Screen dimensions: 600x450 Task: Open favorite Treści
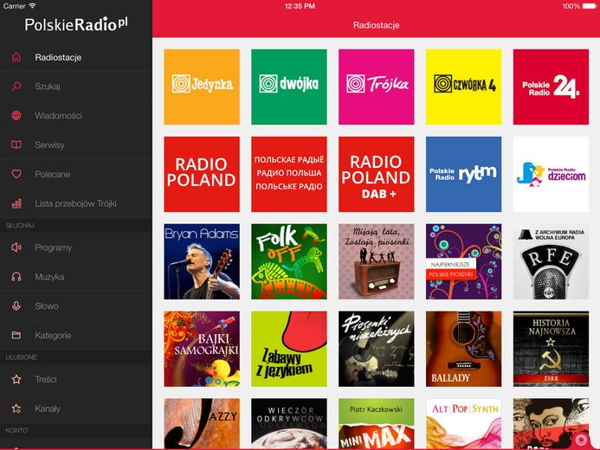(x=76, y=379)
